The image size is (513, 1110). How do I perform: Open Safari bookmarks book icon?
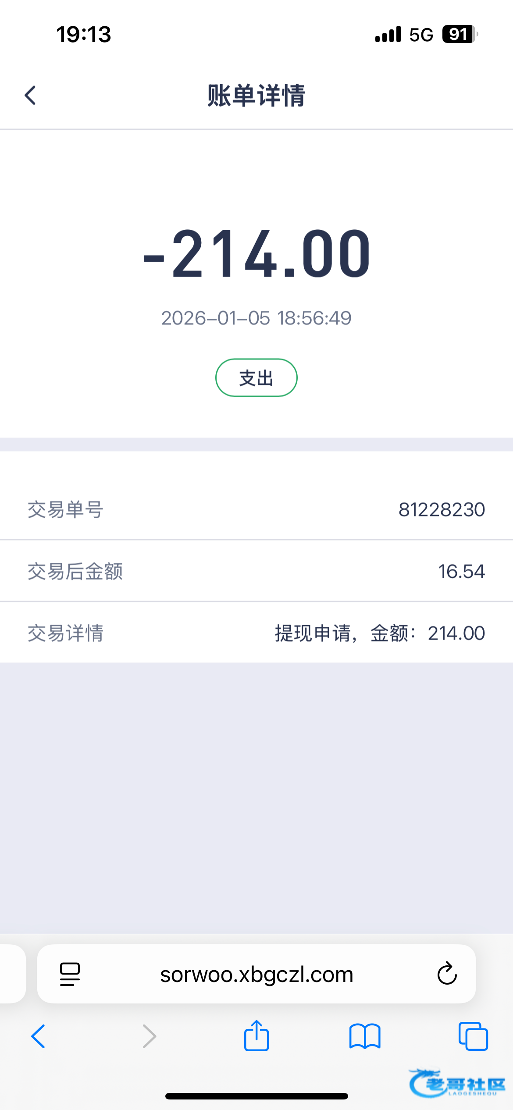365,1036
